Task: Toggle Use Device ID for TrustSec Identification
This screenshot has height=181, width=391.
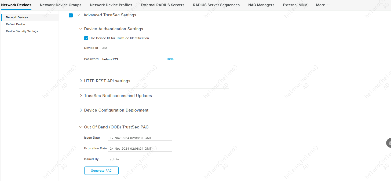Action: pos(86,38)
